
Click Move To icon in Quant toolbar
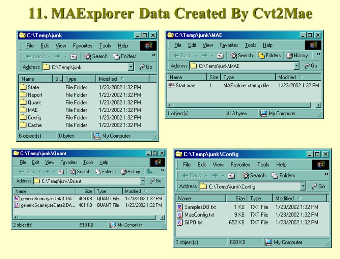click(150, 171)
